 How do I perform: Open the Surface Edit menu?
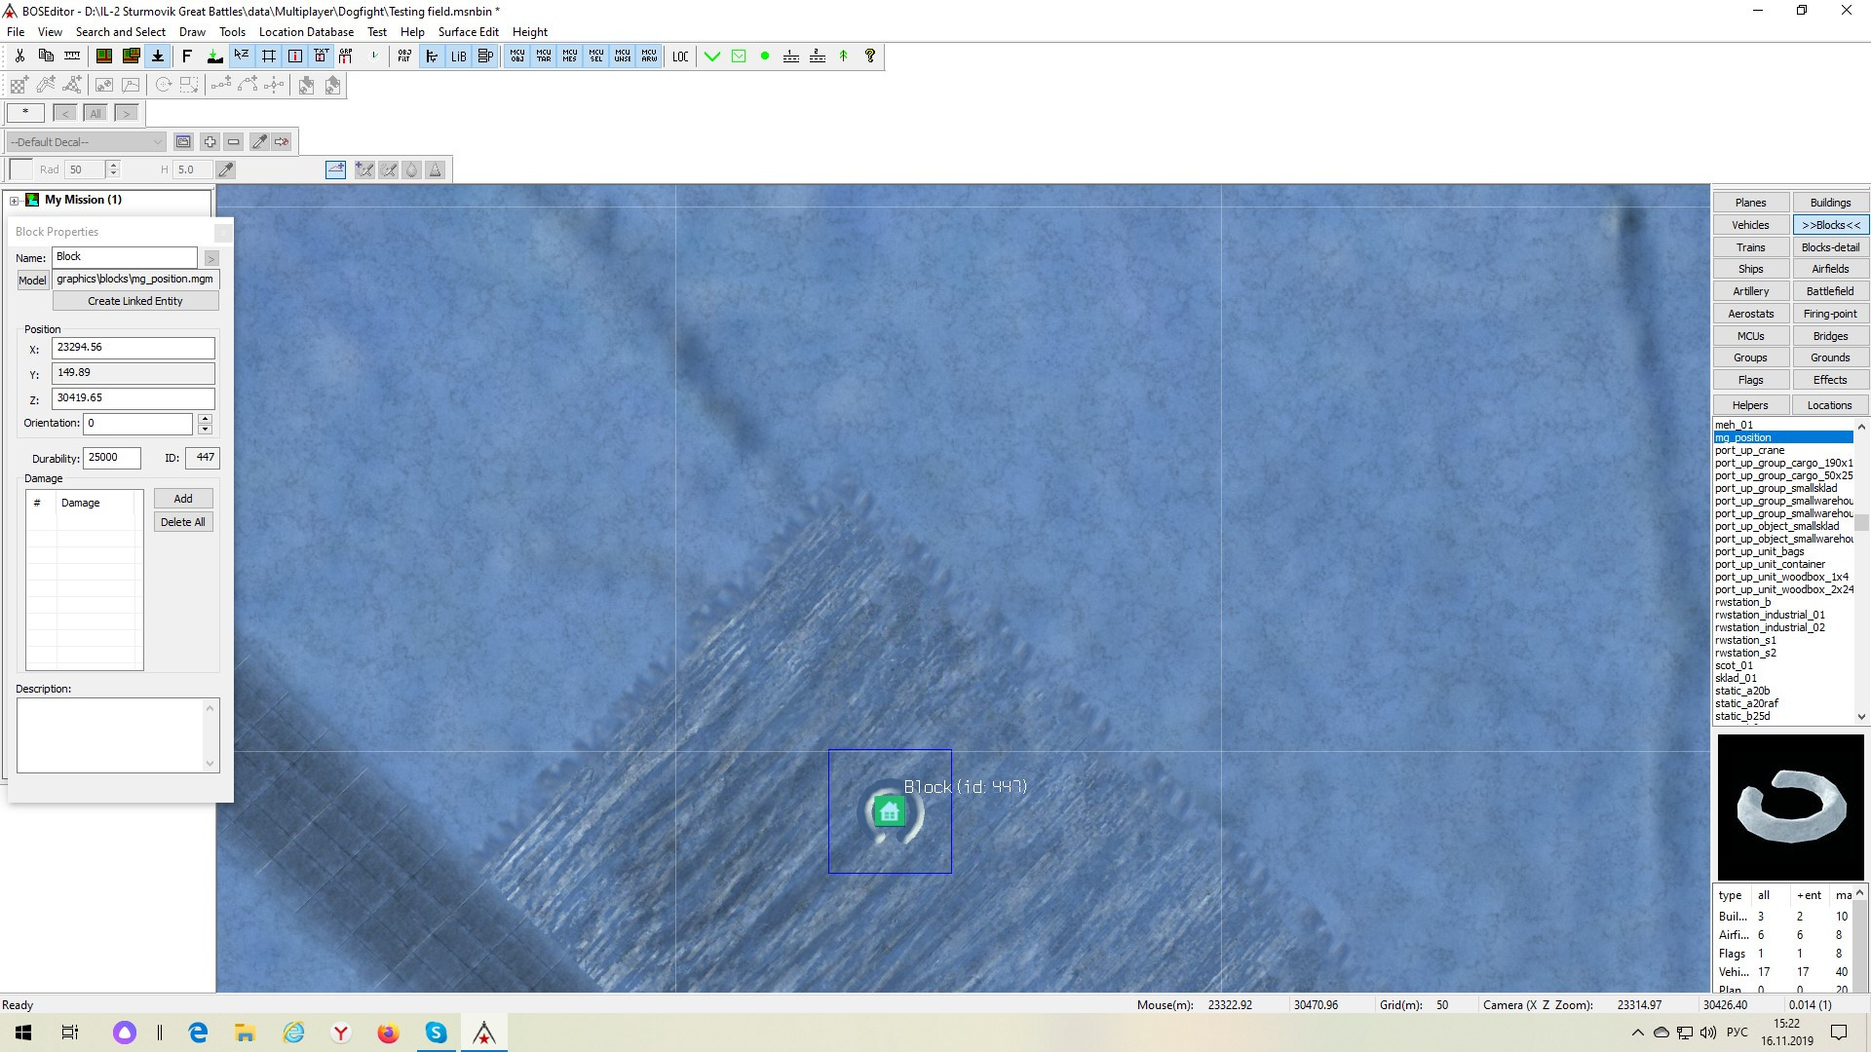coord(468,32)
